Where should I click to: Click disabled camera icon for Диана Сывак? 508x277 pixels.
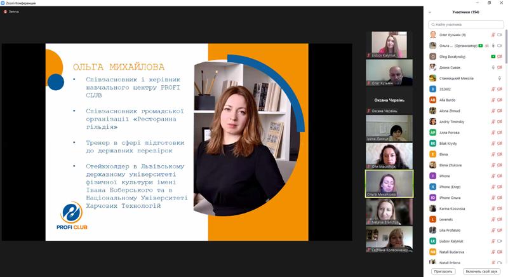pos(500,67)
